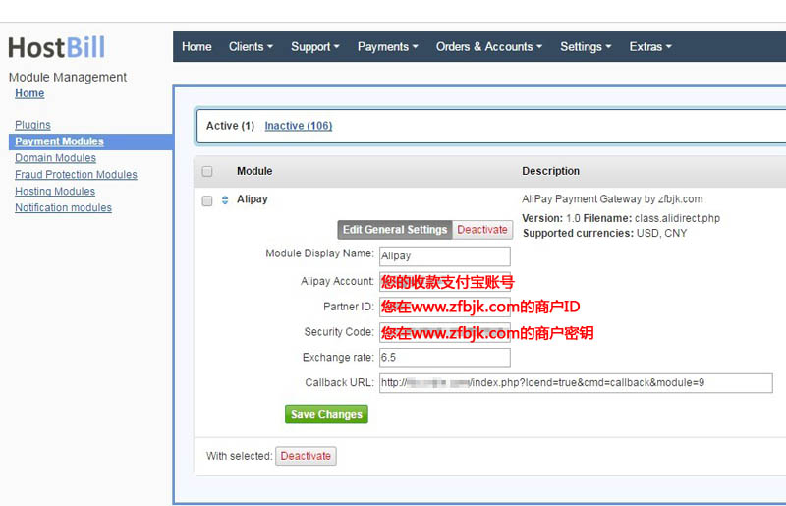
Task: Open Notification modules in the sidebar
Action: coord(63,207)
